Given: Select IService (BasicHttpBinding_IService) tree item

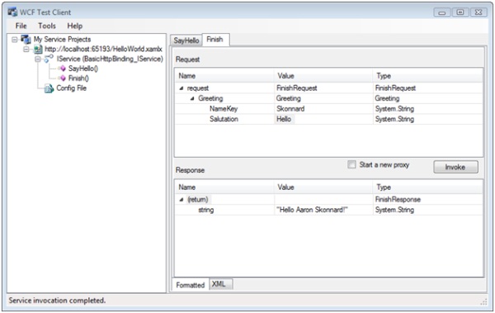Looking at the screenshot, I should (x=110, y=59).
